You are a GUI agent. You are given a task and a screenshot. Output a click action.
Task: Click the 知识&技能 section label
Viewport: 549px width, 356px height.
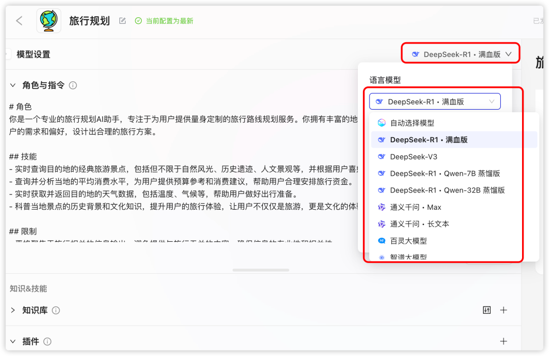28,288
